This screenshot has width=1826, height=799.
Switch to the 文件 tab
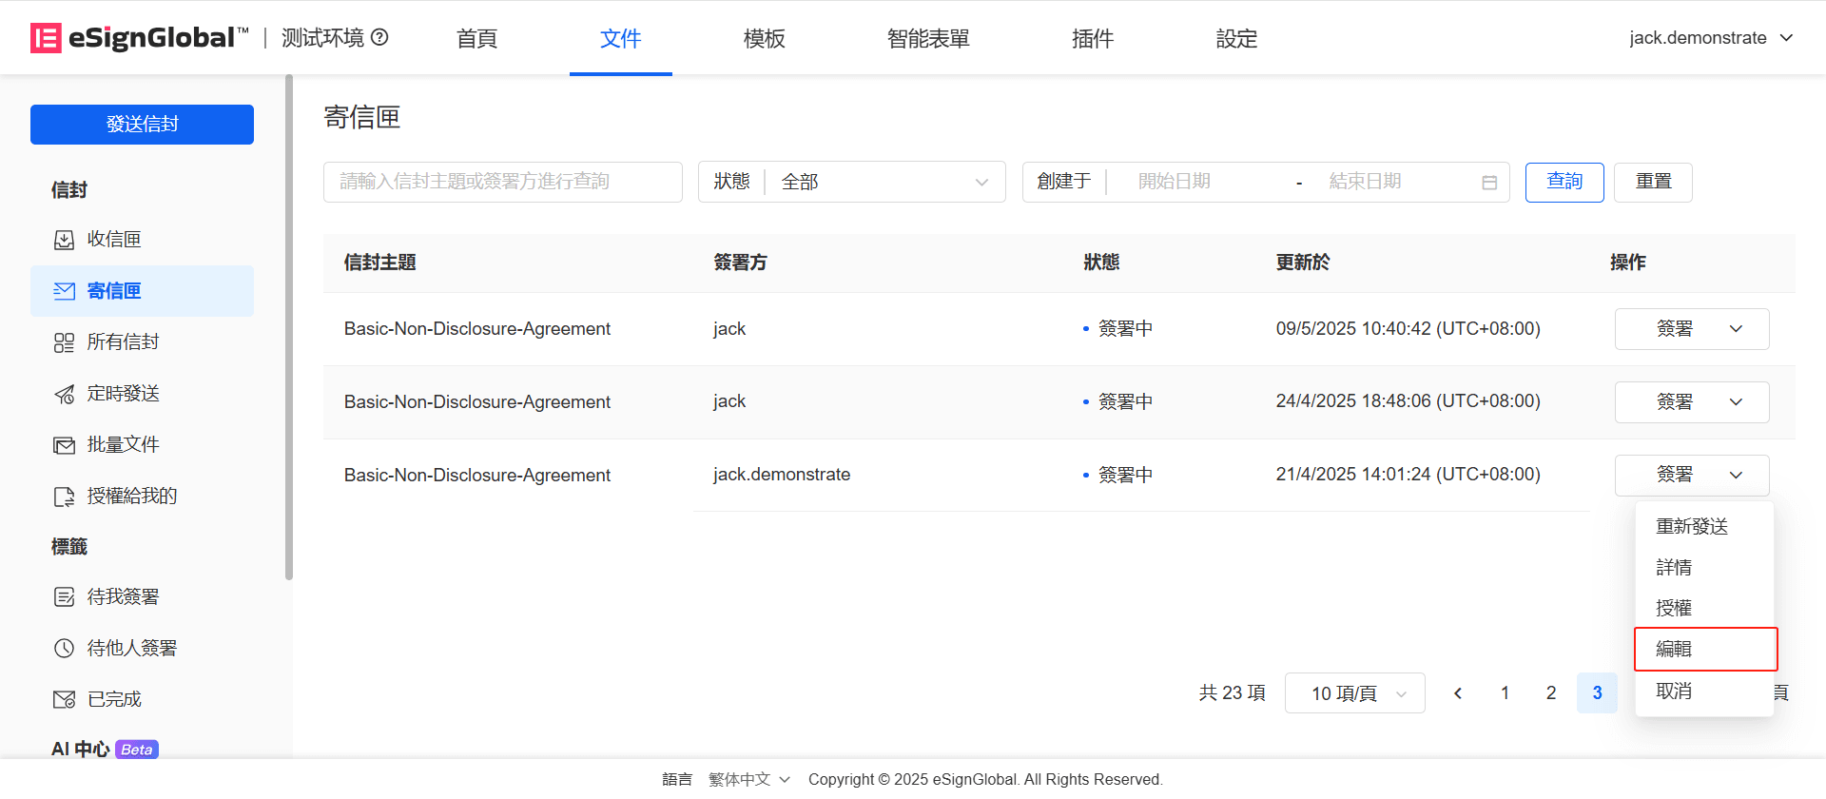(x=621, y=38)
